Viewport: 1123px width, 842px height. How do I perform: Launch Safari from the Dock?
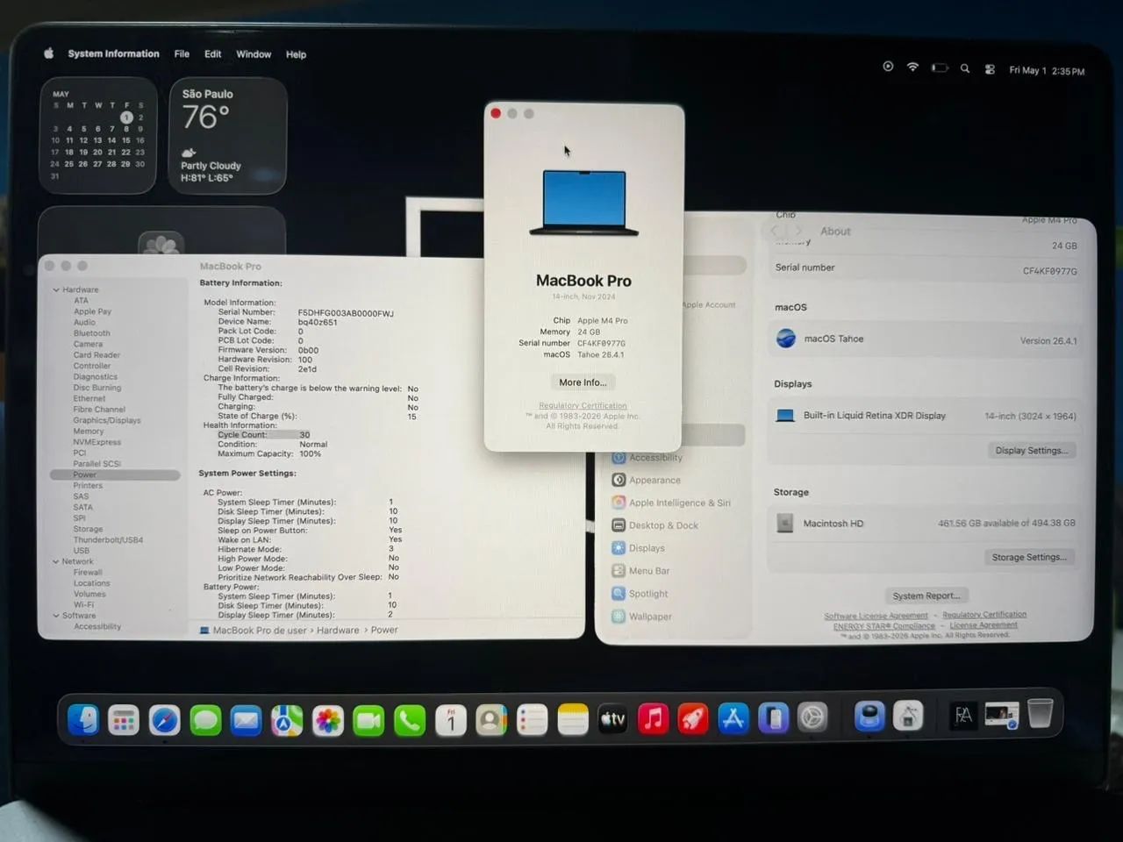[x=165, y=720]
